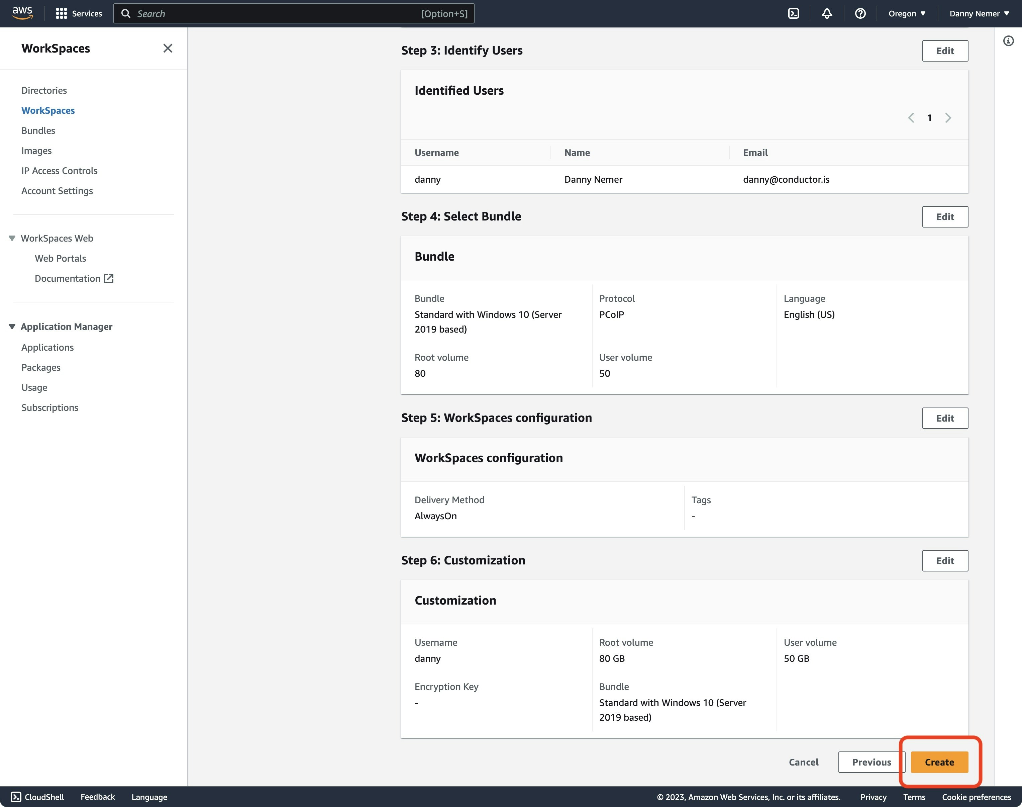
Task: Edit Step 3: Identify Users
Action: tap(945, 51)
